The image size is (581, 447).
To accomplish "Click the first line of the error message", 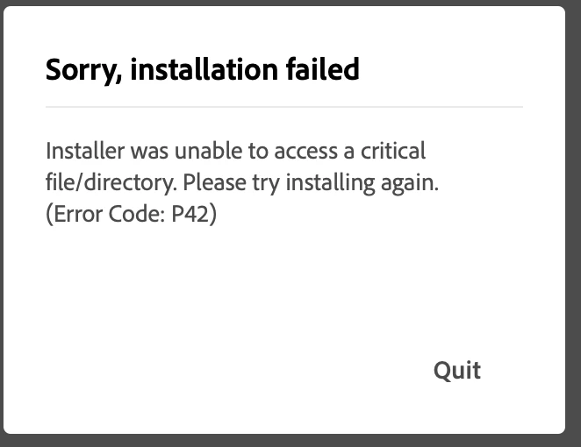I will point(236,151).
